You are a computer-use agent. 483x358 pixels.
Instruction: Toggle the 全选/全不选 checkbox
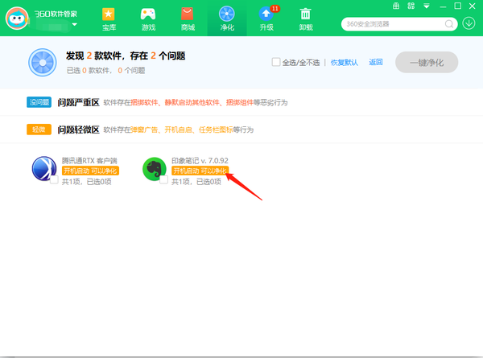click(276, 62)
